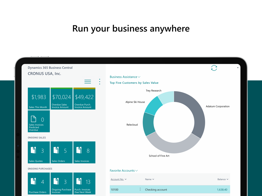Open the Purchase Orders tile
Screen dimensions: 262x196
(39, 183)
